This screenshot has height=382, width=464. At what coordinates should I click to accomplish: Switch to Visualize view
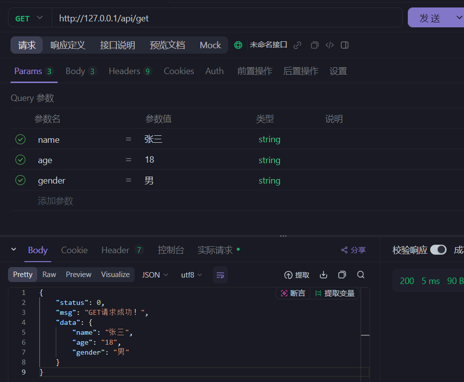(115, 275)
